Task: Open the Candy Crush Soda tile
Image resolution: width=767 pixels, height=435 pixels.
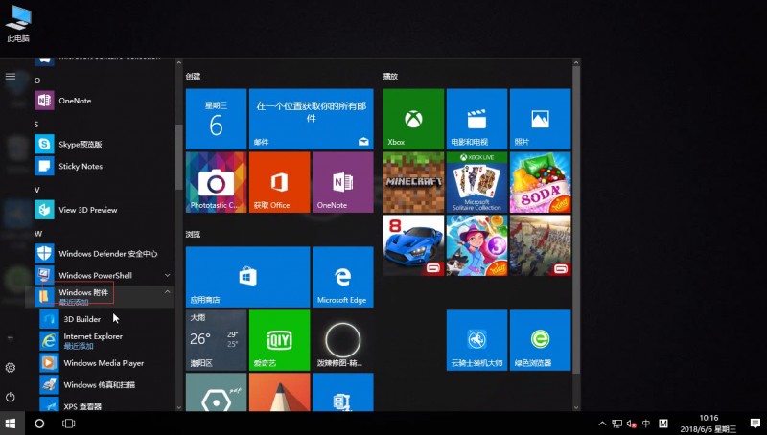Action: tap(541, 182)
